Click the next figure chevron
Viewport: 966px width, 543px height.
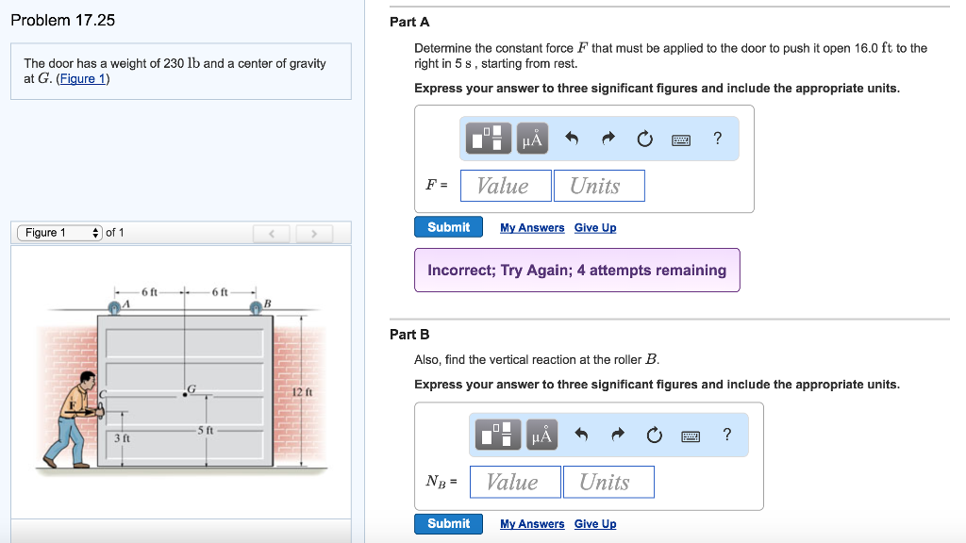point(314,233)
